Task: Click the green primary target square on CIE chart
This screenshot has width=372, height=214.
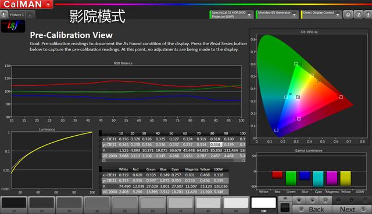Action: (296, 64)
